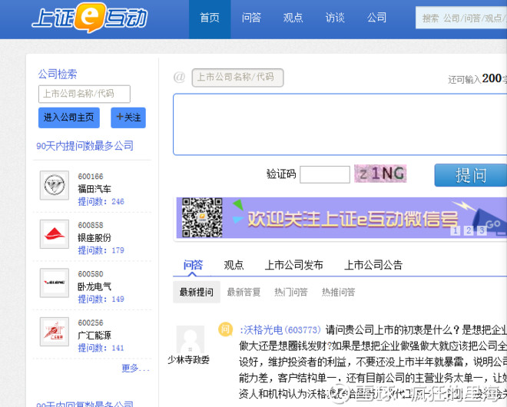Click stock code 600166
Viewport: 507px width, 407px height.
tap(91, 177)
